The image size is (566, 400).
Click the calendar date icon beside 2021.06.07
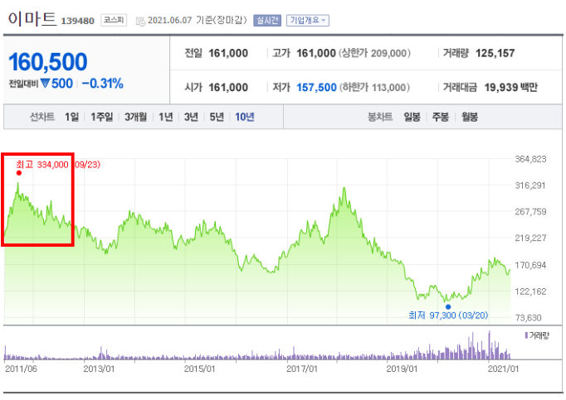(140, 22)
